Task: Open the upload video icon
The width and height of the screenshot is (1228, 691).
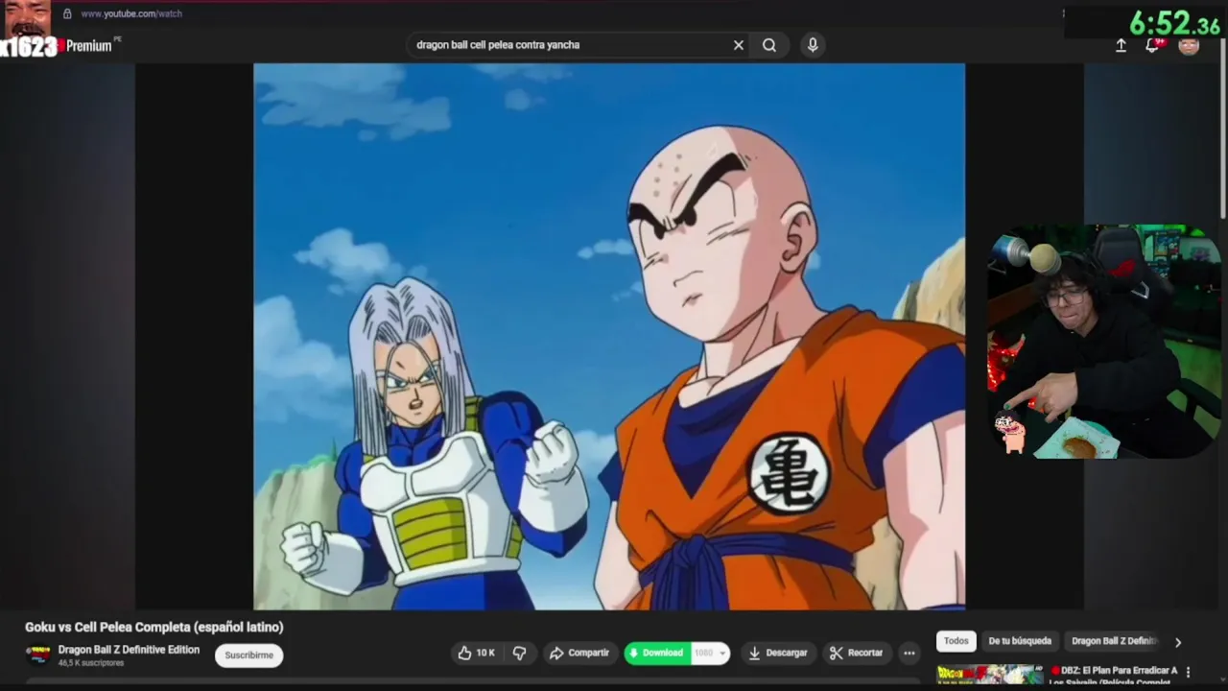Action: 1121,45
